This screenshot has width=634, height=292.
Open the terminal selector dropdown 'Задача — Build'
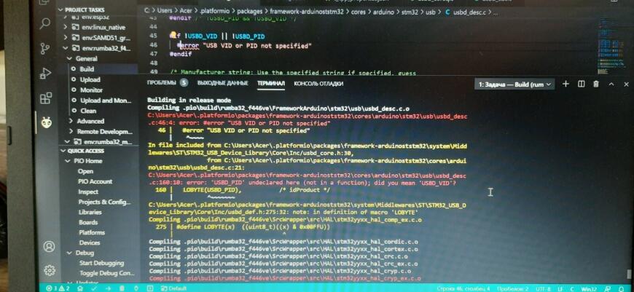(x=514, y=84)
